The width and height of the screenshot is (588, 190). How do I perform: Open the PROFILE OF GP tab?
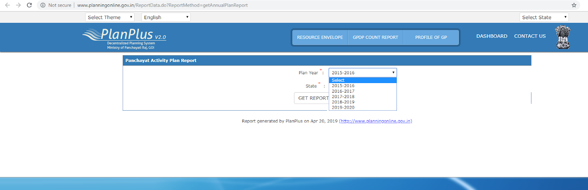431,37
